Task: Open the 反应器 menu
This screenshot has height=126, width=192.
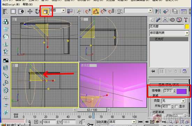Action: pyautogui.click(x=110, y=0)
